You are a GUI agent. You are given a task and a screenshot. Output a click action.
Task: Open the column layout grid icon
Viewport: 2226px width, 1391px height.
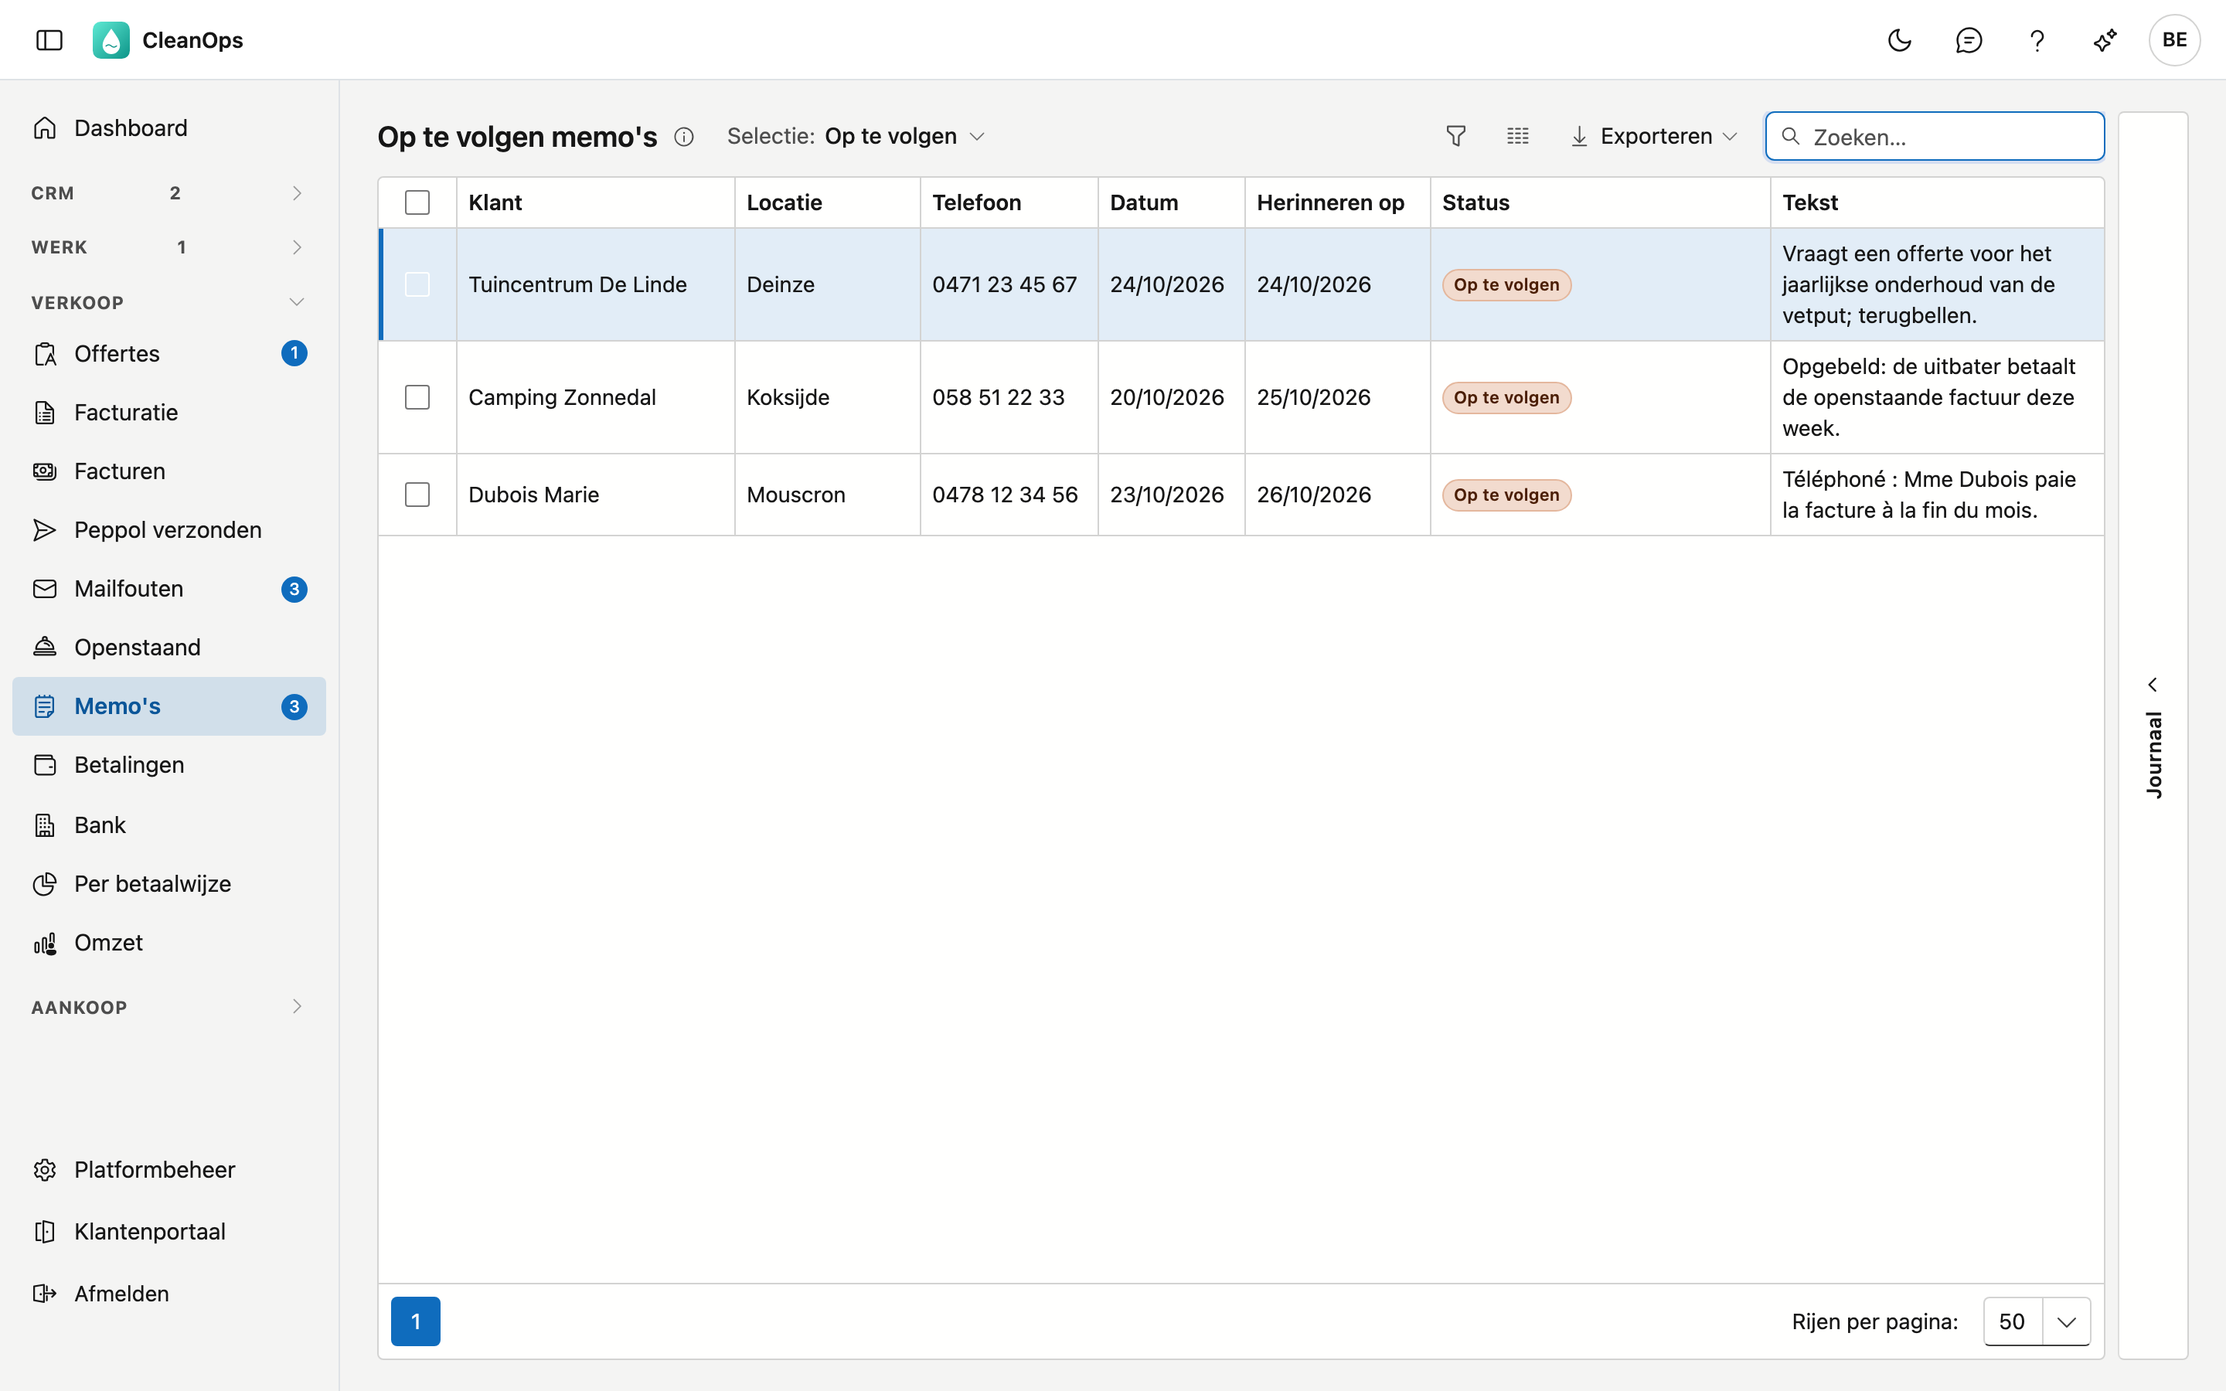pyautogui.click(x=1518, y=136)
